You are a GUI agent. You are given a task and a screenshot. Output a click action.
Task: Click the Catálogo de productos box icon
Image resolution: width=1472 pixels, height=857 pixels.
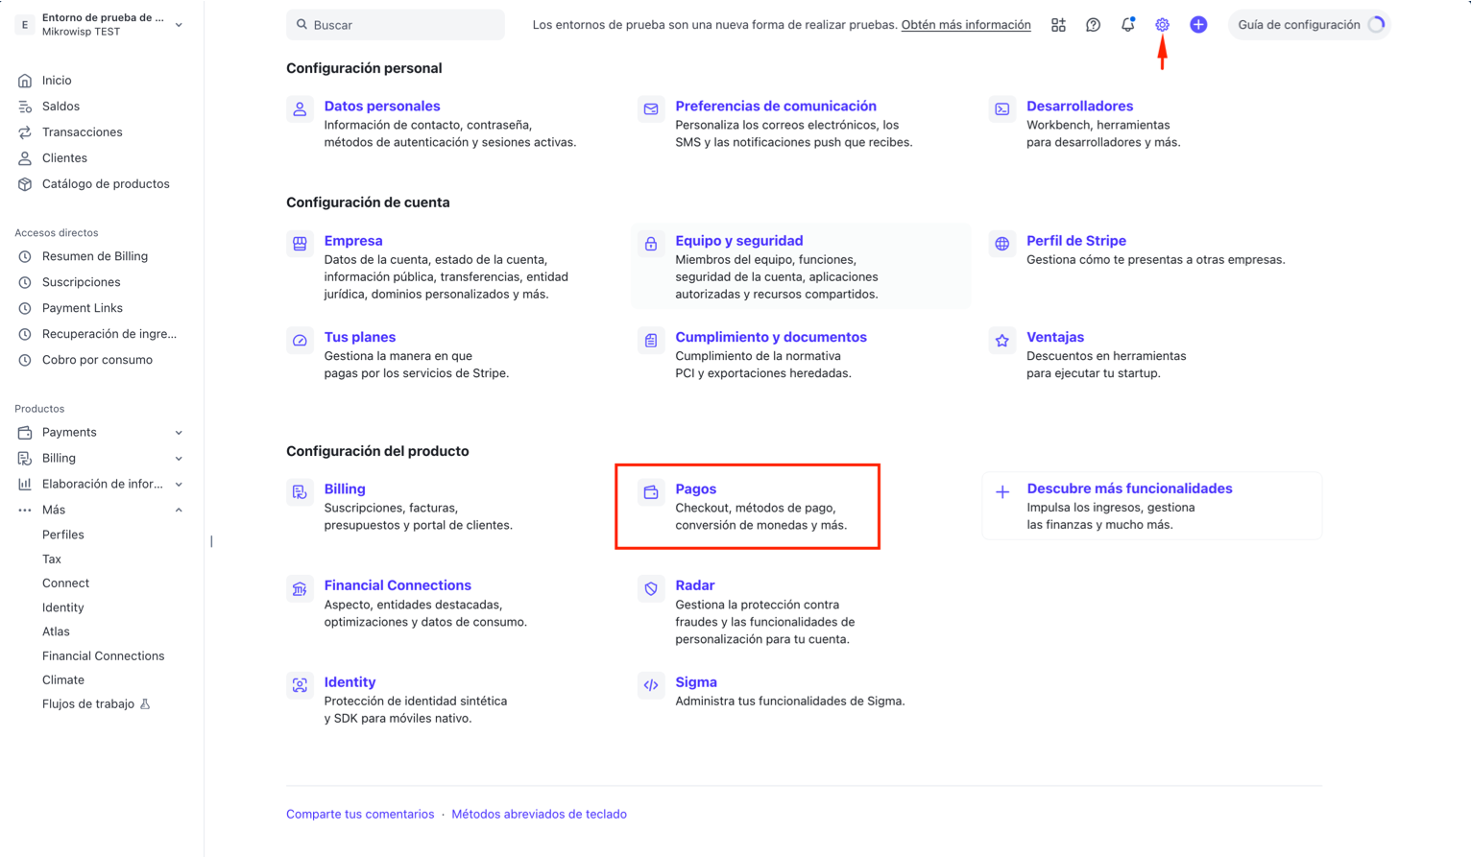pos(25,184)
